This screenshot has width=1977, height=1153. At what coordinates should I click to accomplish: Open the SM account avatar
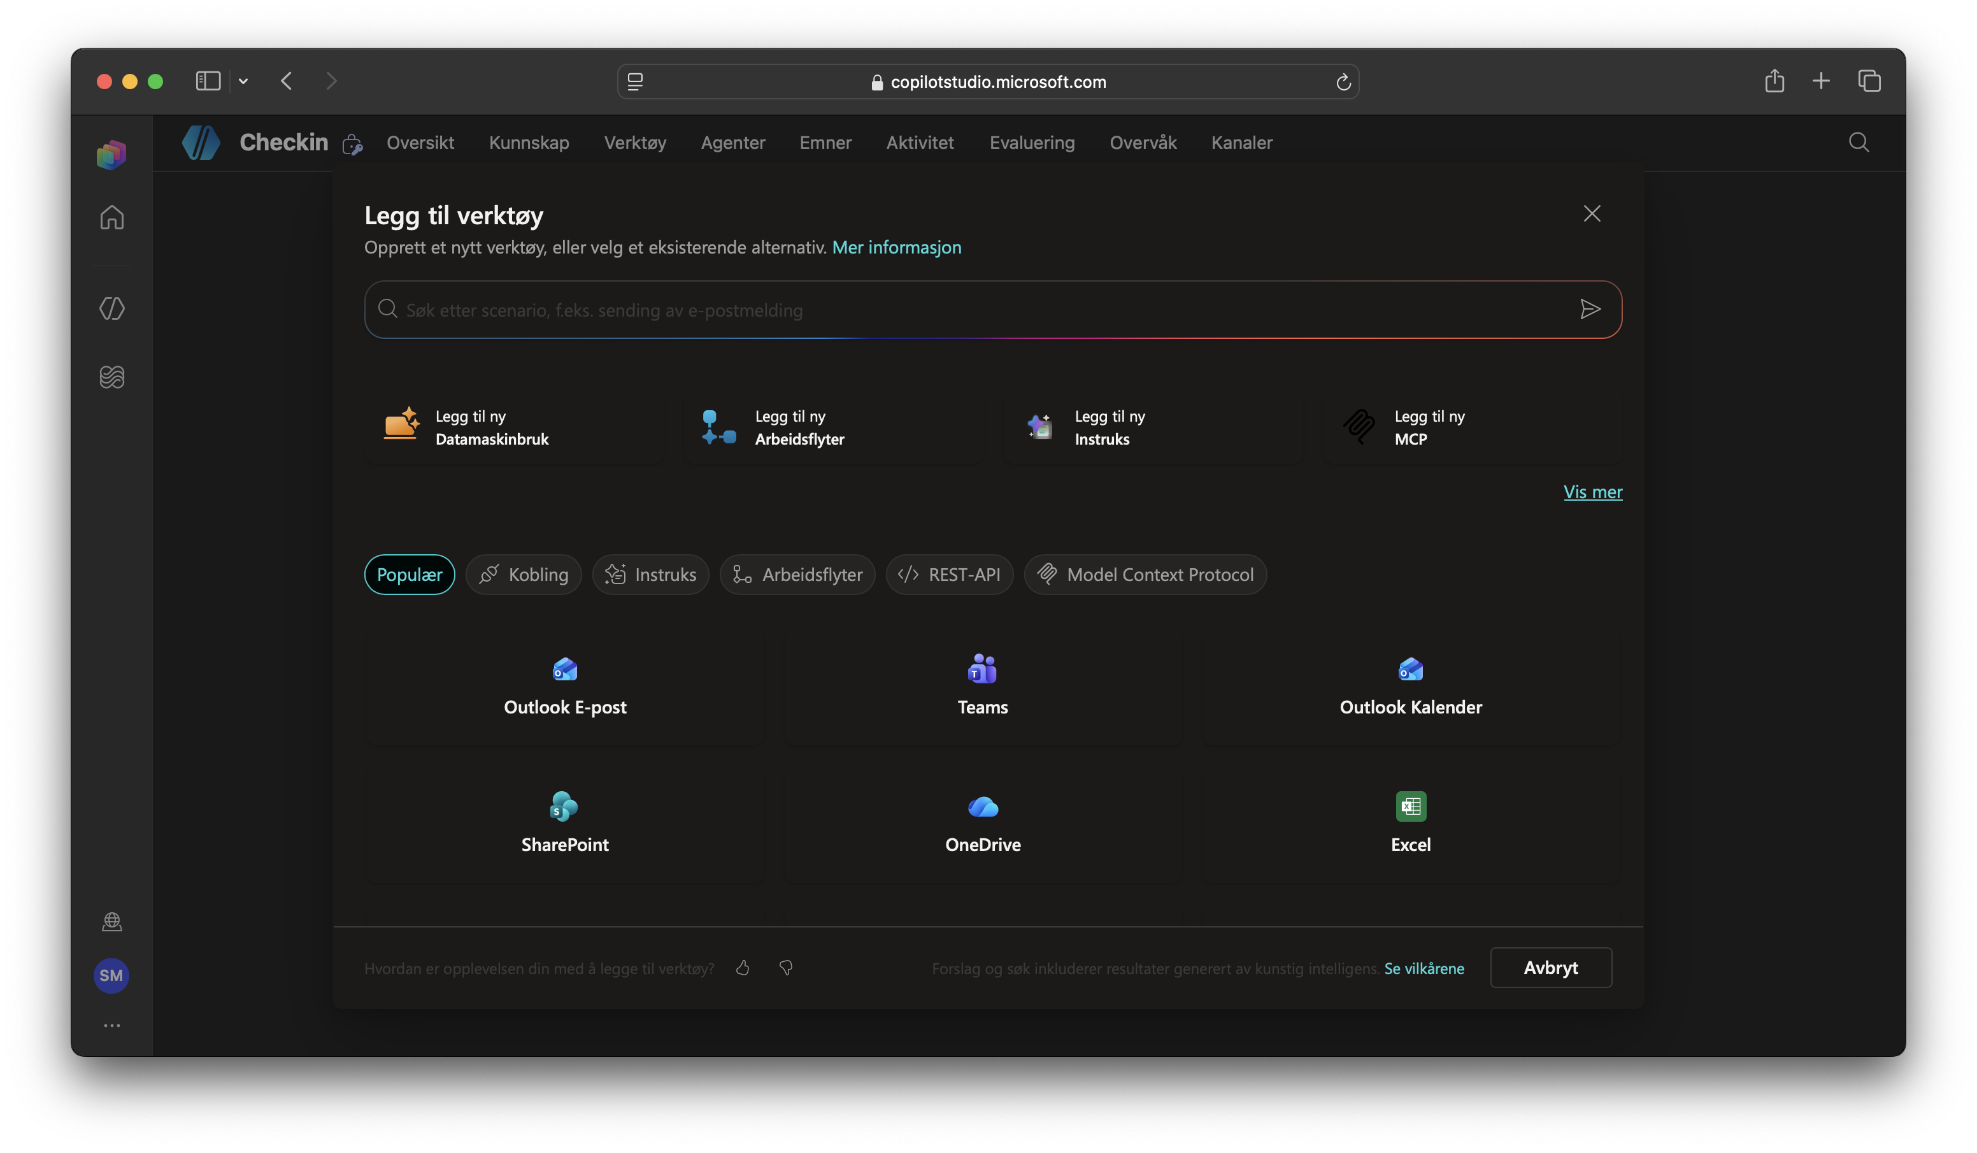(111, 976)
